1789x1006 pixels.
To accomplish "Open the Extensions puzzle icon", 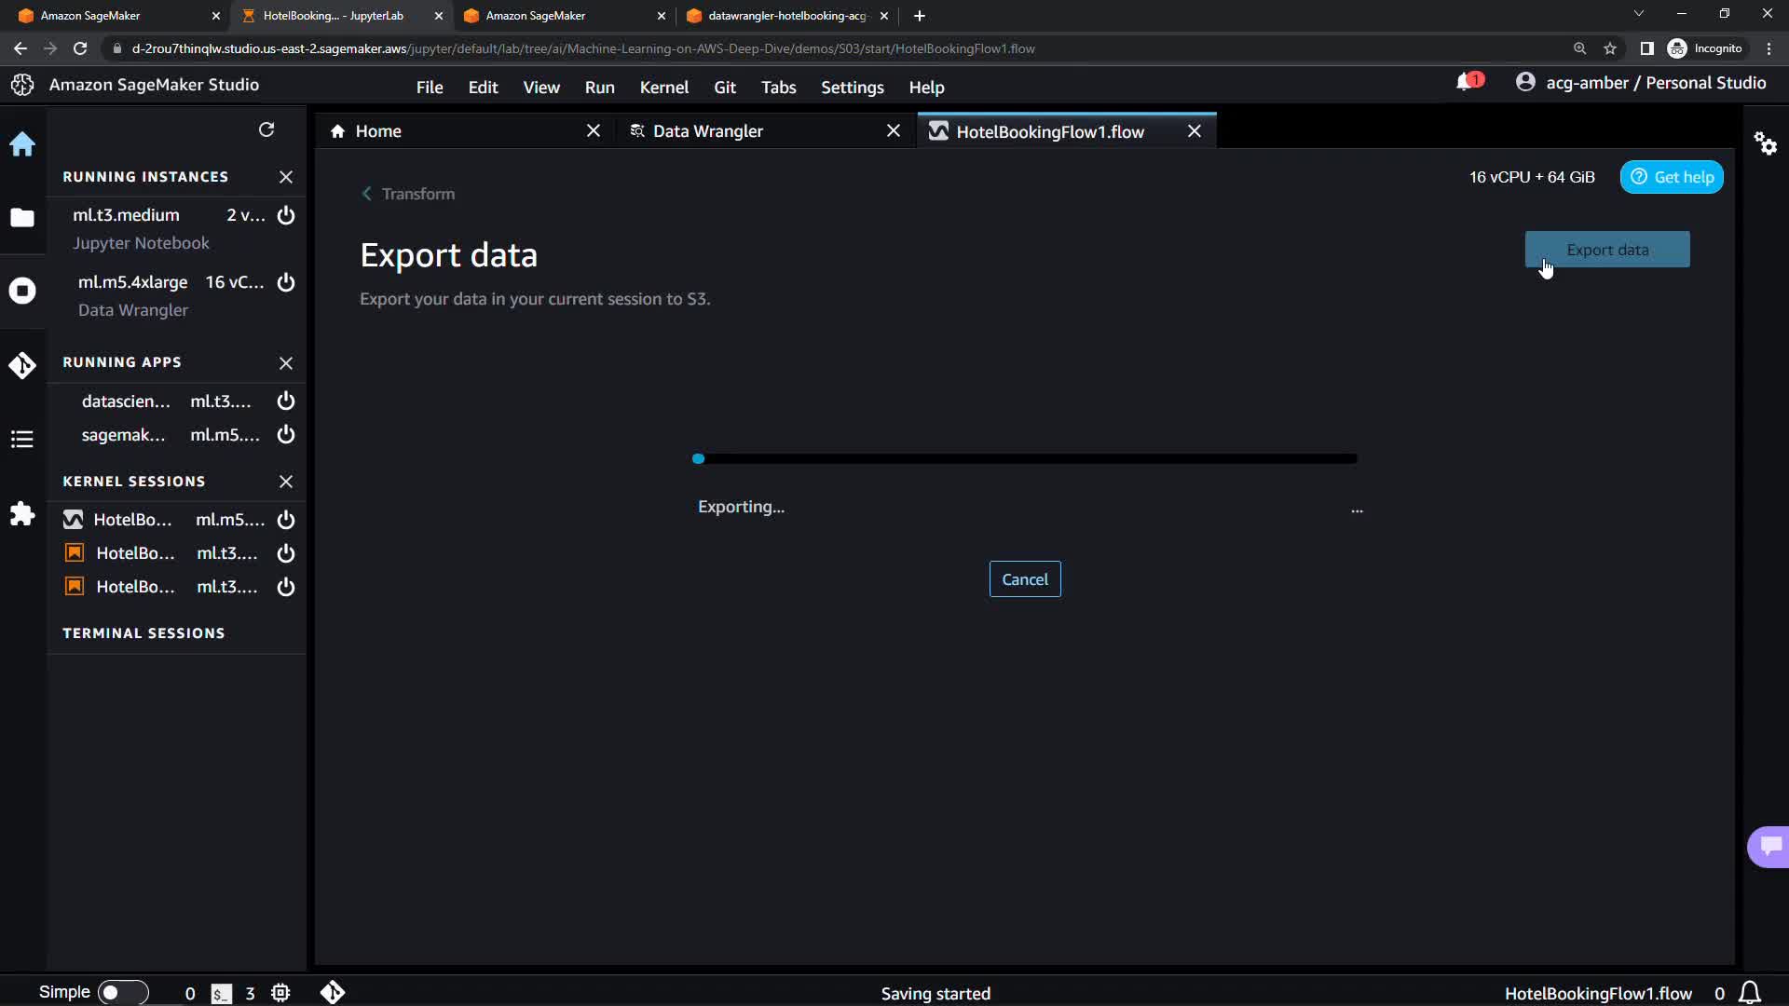I will 22,513.
